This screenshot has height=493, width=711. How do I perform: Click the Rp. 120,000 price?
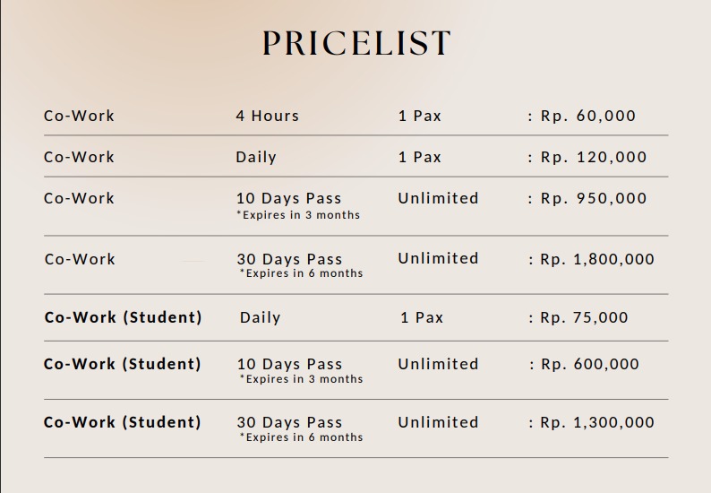[x=593, y=157]
